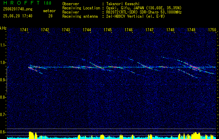Click the 1750 time axis label

[x=212, y=30]
